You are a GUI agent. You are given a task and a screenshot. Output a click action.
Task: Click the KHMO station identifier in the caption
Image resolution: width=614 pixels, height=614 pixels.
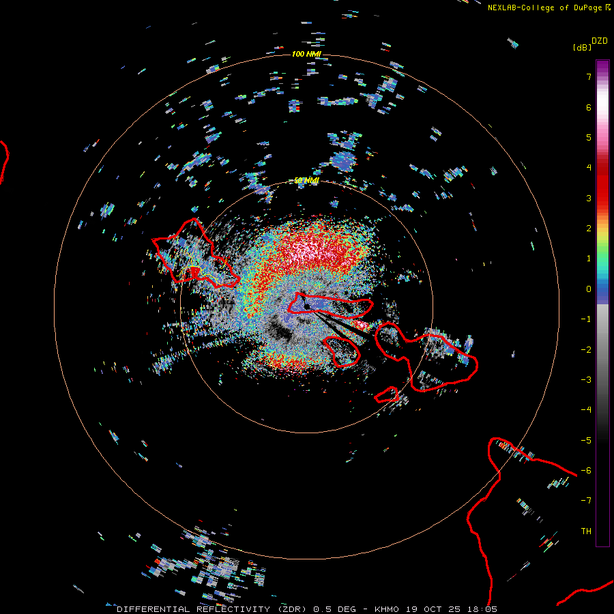point(387,609)
